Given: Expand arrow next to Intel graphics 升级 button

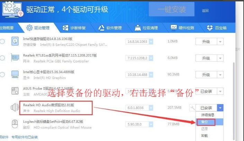Looking at the screenshot, I should pos(220,75).
